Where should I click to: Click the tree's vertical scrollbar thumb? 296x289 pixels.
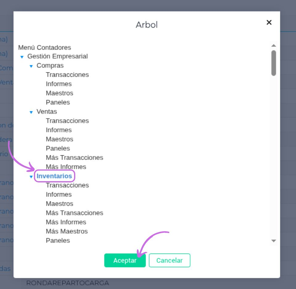(x=273, y=63)
